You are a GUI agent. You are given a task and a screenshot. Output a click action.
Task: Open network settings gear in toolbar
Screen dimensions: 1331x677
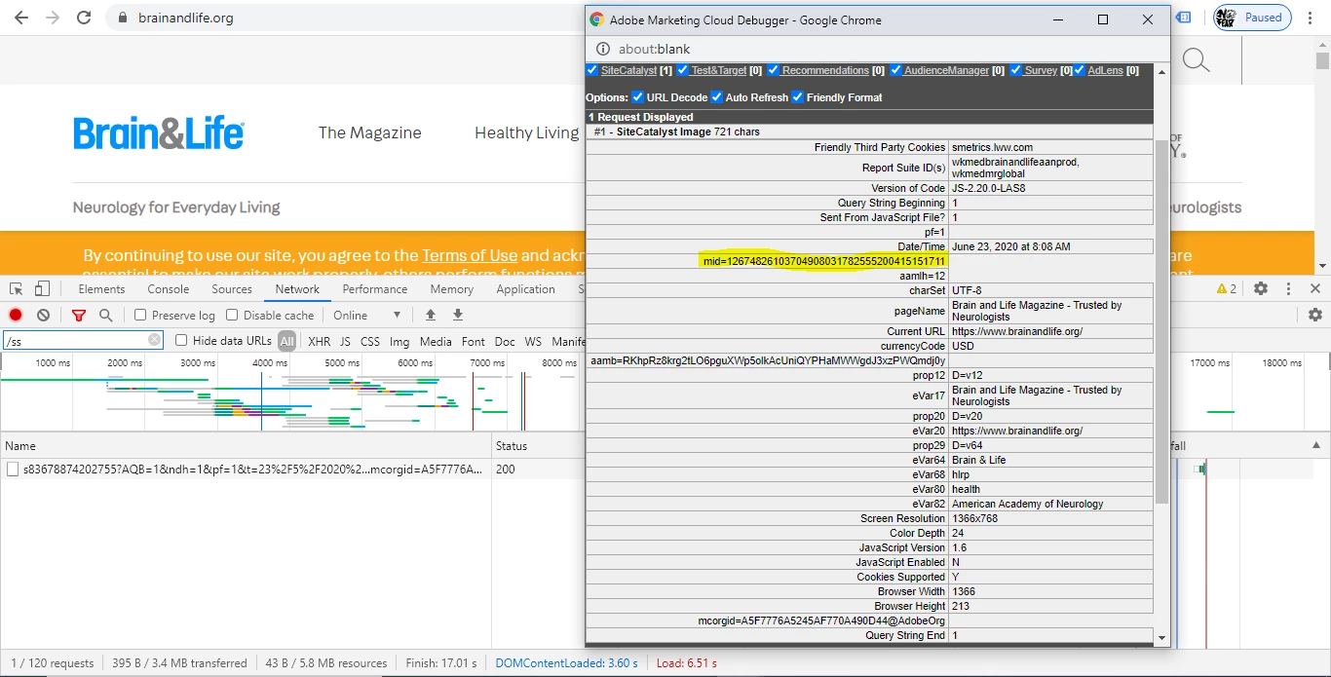point(1315,315)
